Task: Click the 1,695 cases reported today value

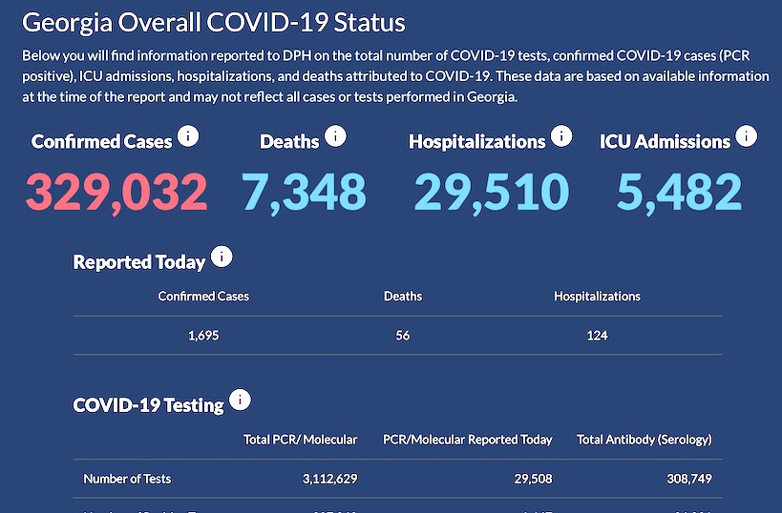Action: pyautogui.click(x=203, y=335)
